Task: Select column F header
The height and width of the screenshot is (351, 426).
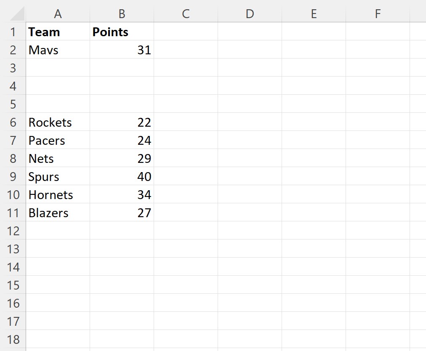Action: (x=377, y=13)
